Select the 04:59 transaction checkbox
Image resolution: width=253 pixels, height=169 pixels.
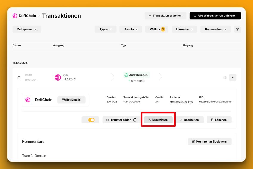tap(19, 78)
